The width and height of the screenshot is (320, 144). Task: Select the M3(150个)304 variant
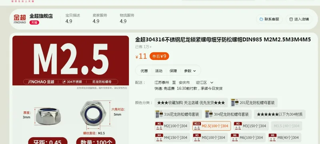tap(251, 126)
